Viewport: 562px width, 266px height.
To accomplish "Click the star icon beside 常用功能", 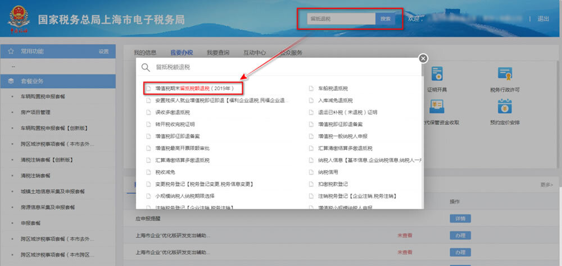I will (11, 51).
